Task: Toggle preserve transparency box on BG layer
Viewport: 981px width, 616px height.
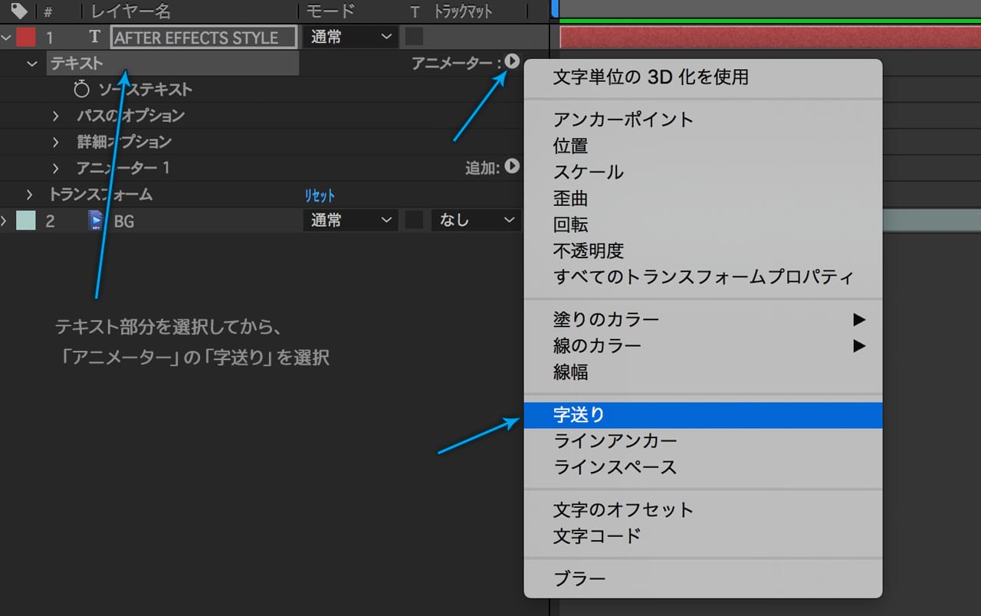Action: [414, 221]
